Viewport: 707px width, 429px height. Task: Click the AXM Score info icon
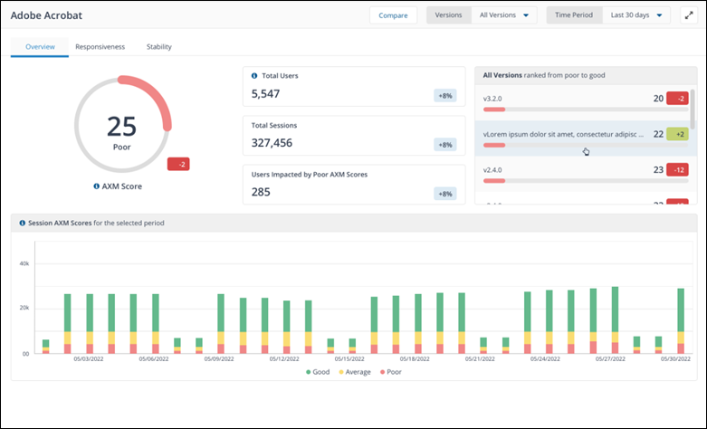97,186
